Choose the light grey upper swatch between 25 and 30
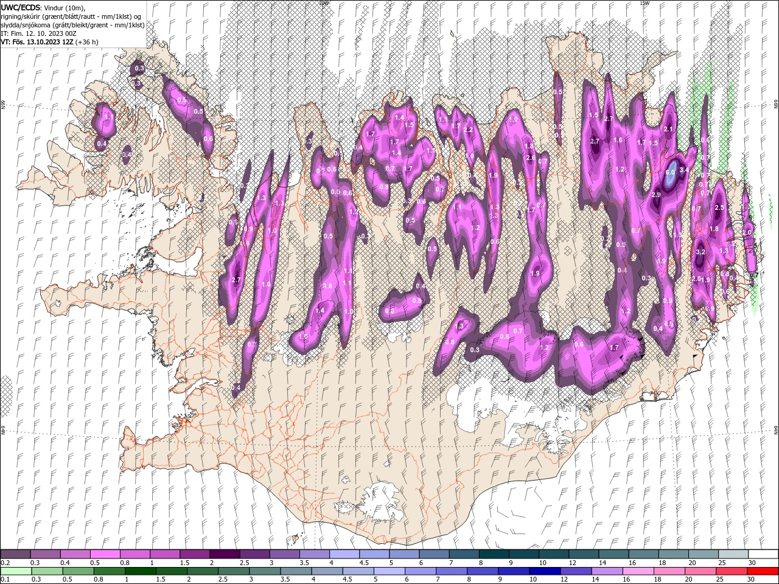The height and width of the screenshot is (584, 779). (x=732, y=554)
